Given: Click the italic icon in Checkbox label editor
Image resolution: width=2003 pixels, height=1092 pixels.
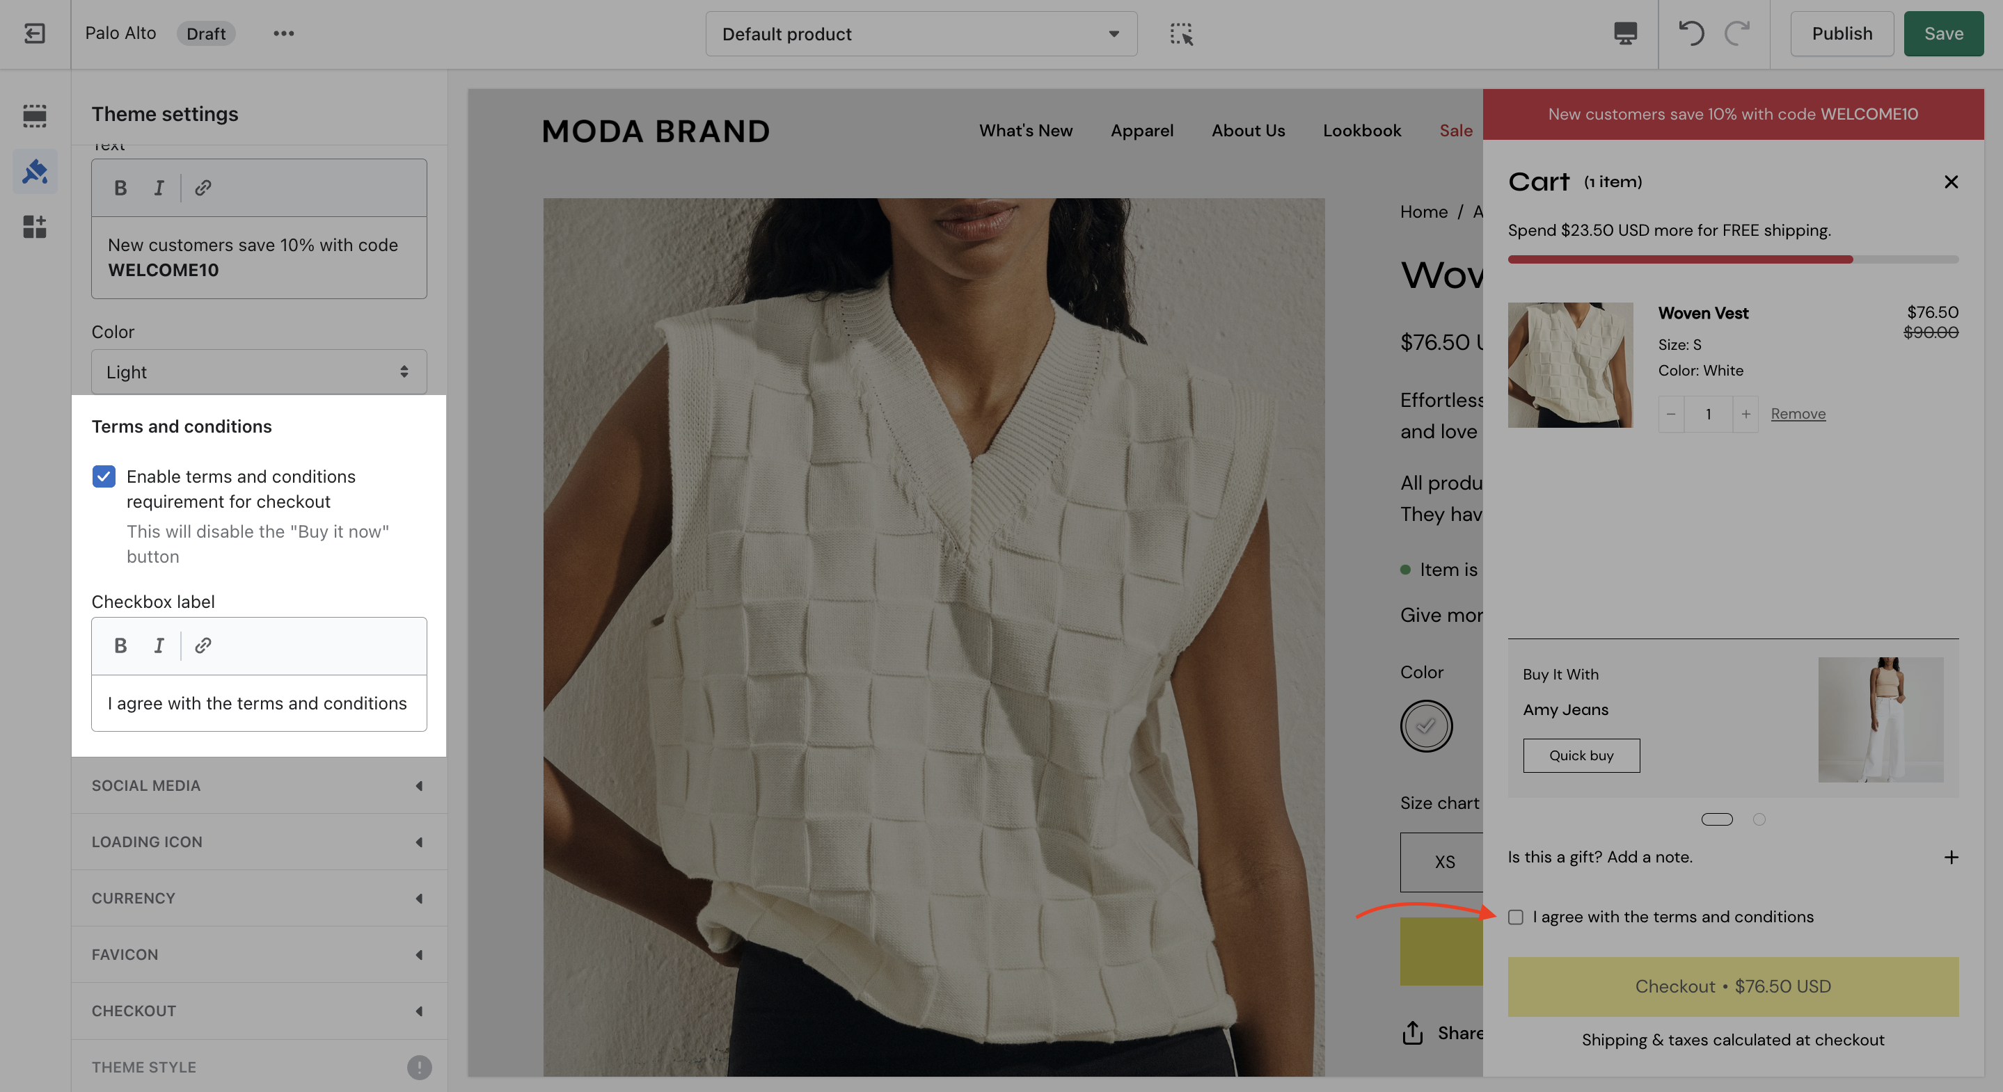Looking at the screenshot, I should [159, 645].
